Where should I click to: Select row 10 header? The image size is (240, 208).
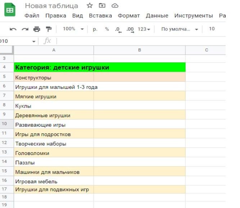click(7, 124)
